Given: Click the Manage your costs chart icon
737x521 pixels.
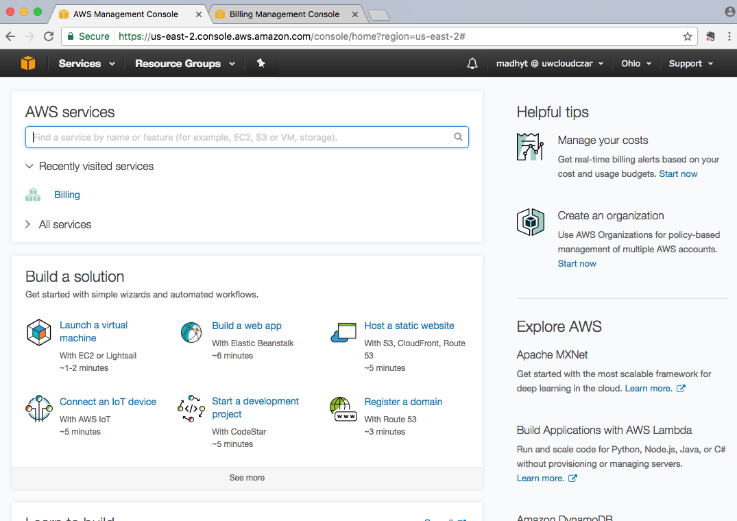Looking at the screenshot, I should click(x=530, y=147).
